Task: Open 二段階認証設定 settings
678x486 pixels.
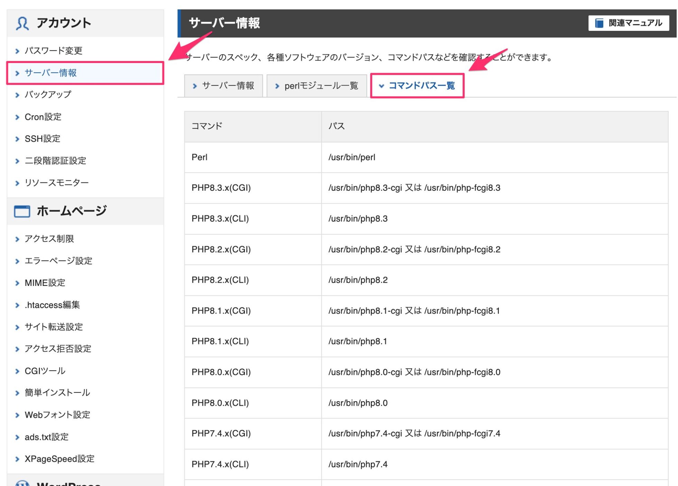Action: [x=55, y=161]
